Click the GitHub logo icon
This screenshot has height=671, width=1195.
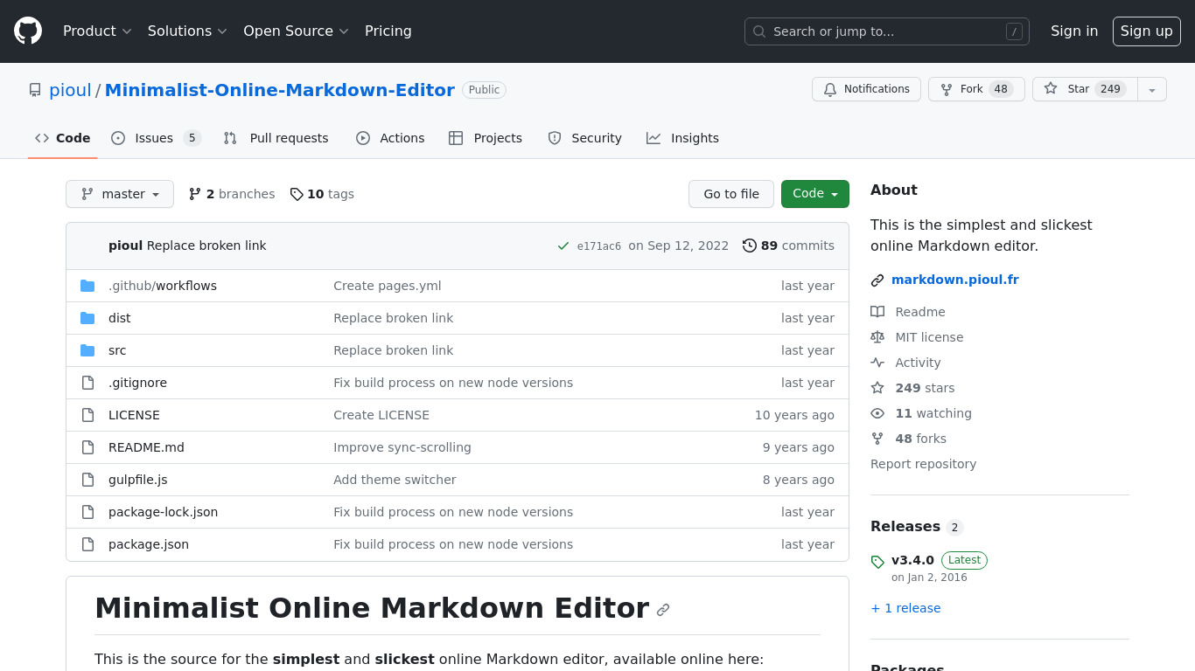pos(28,31)
